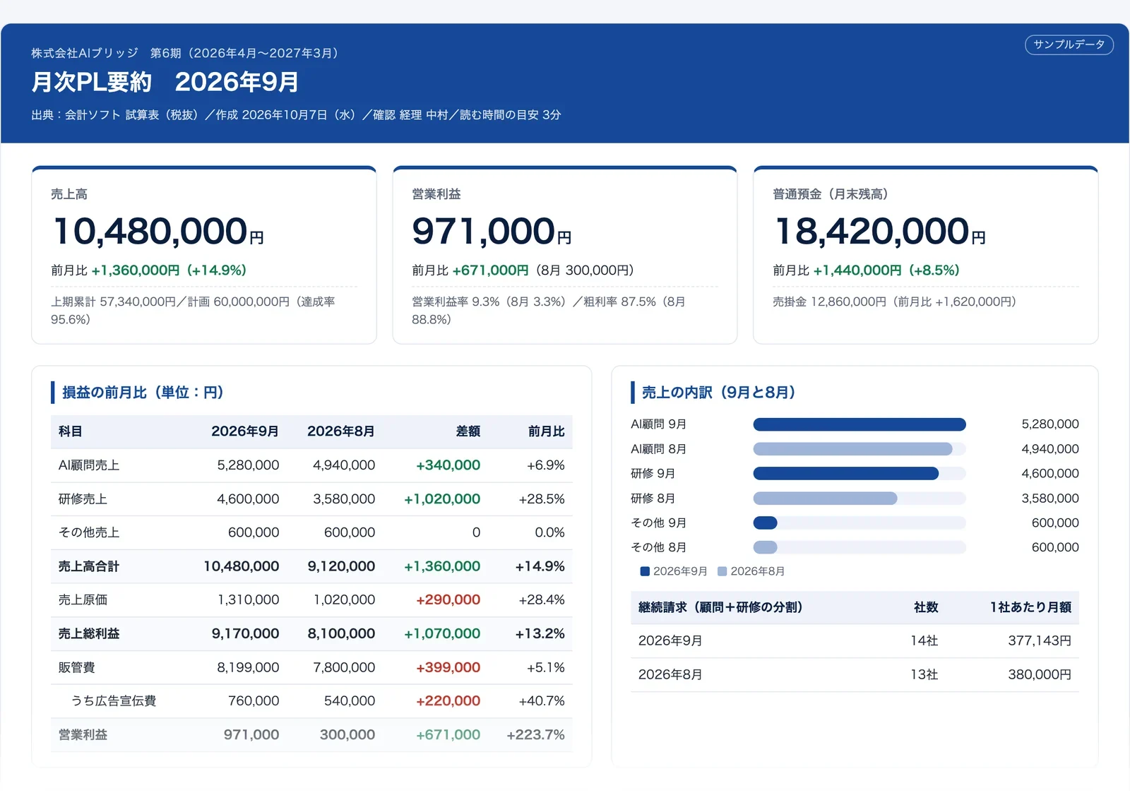Click the 売上原価 difference +290,000

click(448, 599)
